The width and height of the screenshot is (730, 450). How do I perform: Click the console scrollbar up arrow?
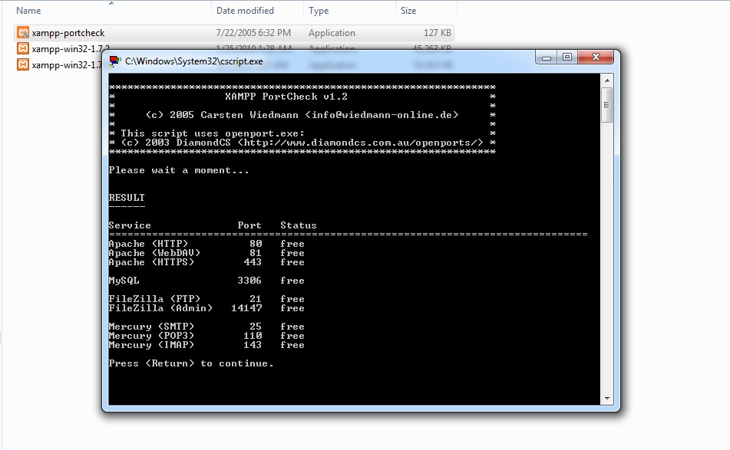[606, 80]
